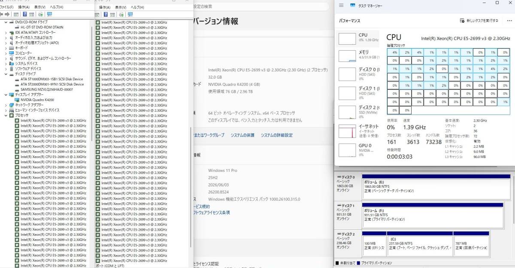Select the ボリューム (F:) partition in Disk Management
The height and width of the screenshot is (268, 515).
433,215
